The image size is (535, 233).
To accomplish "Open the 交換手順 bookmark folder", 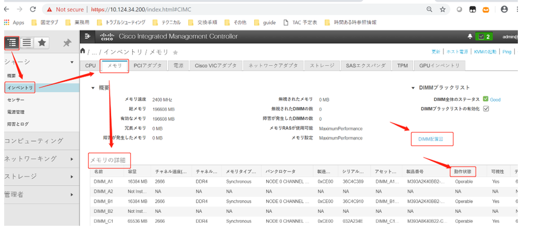I will coord(202,22).
